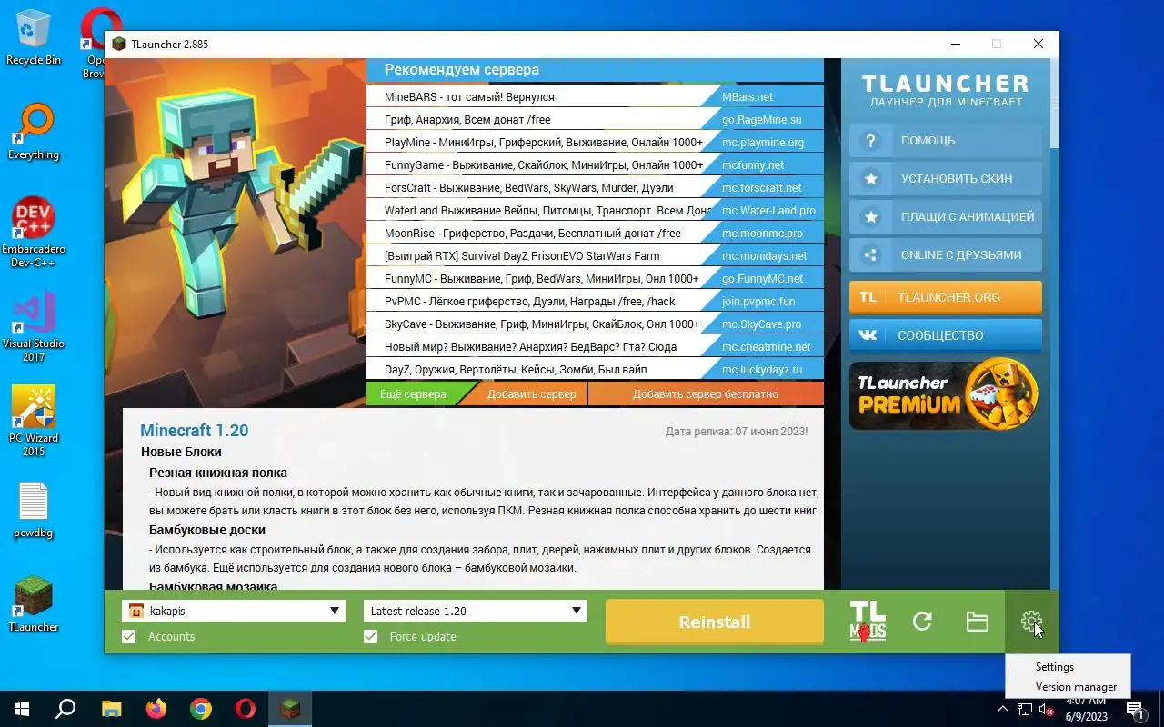The image size is (1164, 727).
Task: Launch Firefox from the taskbar
Action: 156,709
